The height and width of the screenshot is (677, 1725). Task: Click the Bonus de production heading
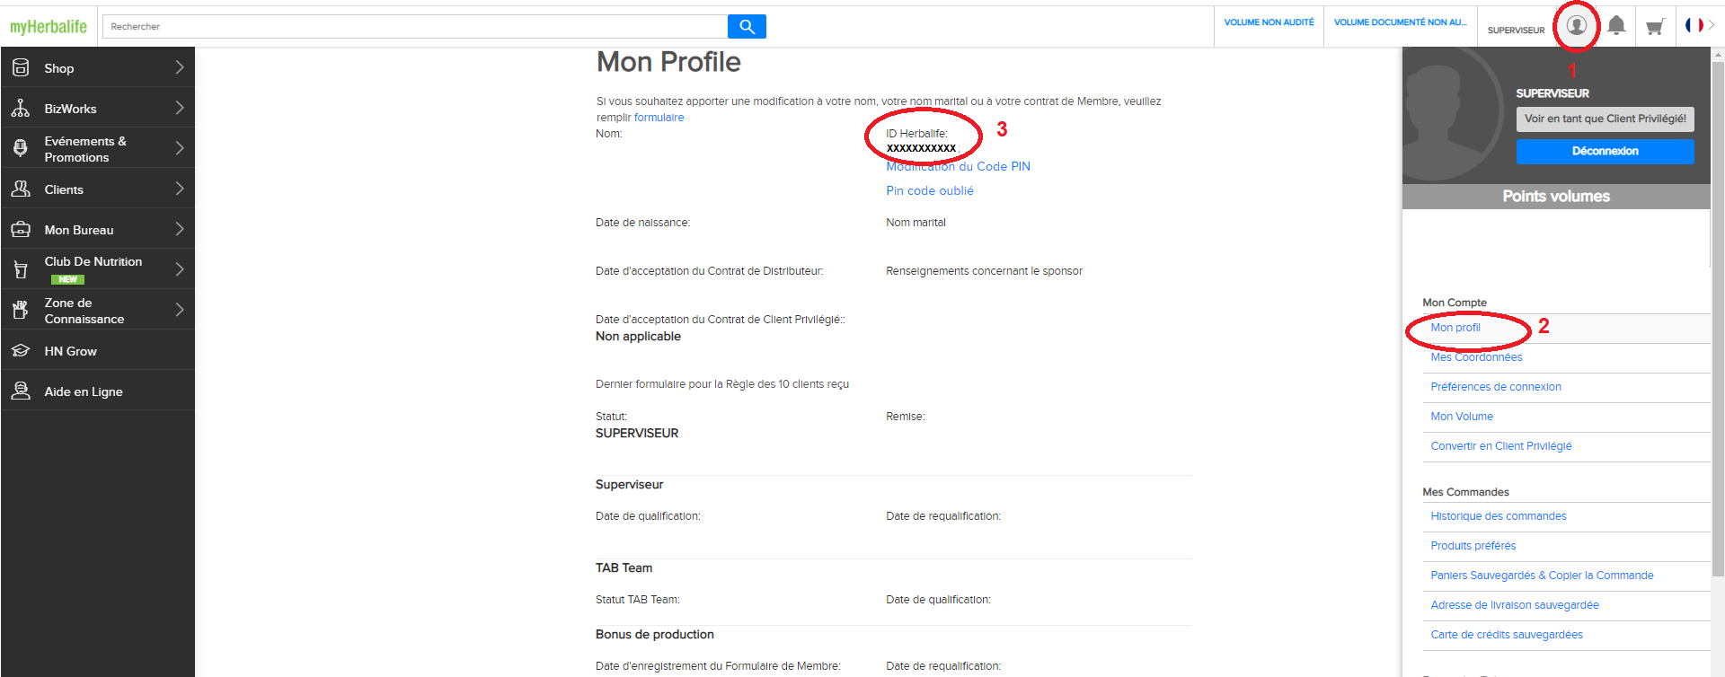click(654, 635)
